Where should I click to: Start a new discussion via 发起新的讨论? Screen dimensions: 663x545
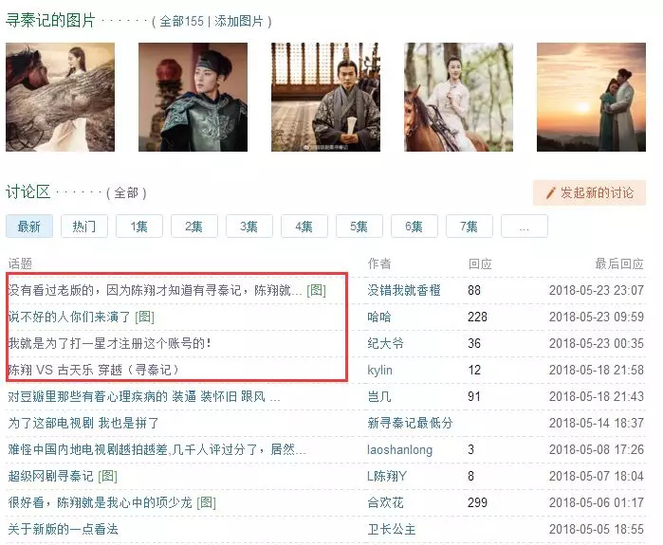pyautogui.click(x=589, y=193)
